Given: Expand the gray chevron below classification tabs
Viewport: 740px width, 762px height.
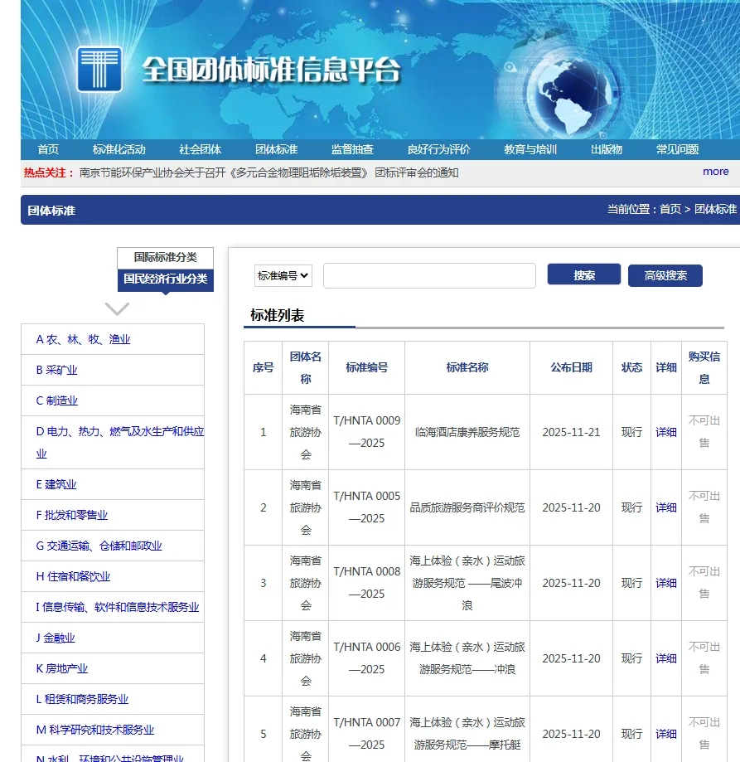Looking at the screenshot, I should click(x=117, y=309).
